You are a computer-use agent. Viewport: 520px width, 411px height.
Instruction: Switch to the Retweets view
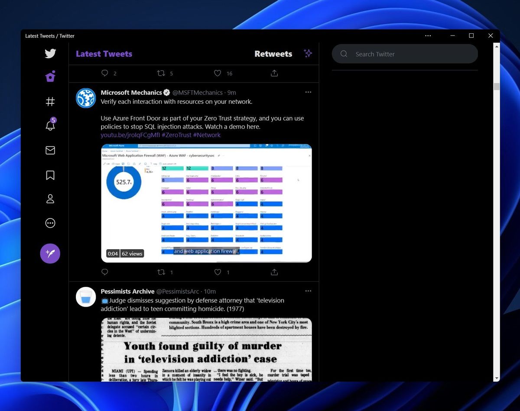tap(273, 54)
